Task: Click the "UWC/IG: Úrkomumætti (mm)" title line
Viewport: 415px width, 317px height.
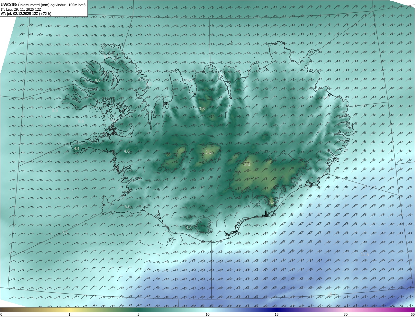Action: click(x=43, y=5)
